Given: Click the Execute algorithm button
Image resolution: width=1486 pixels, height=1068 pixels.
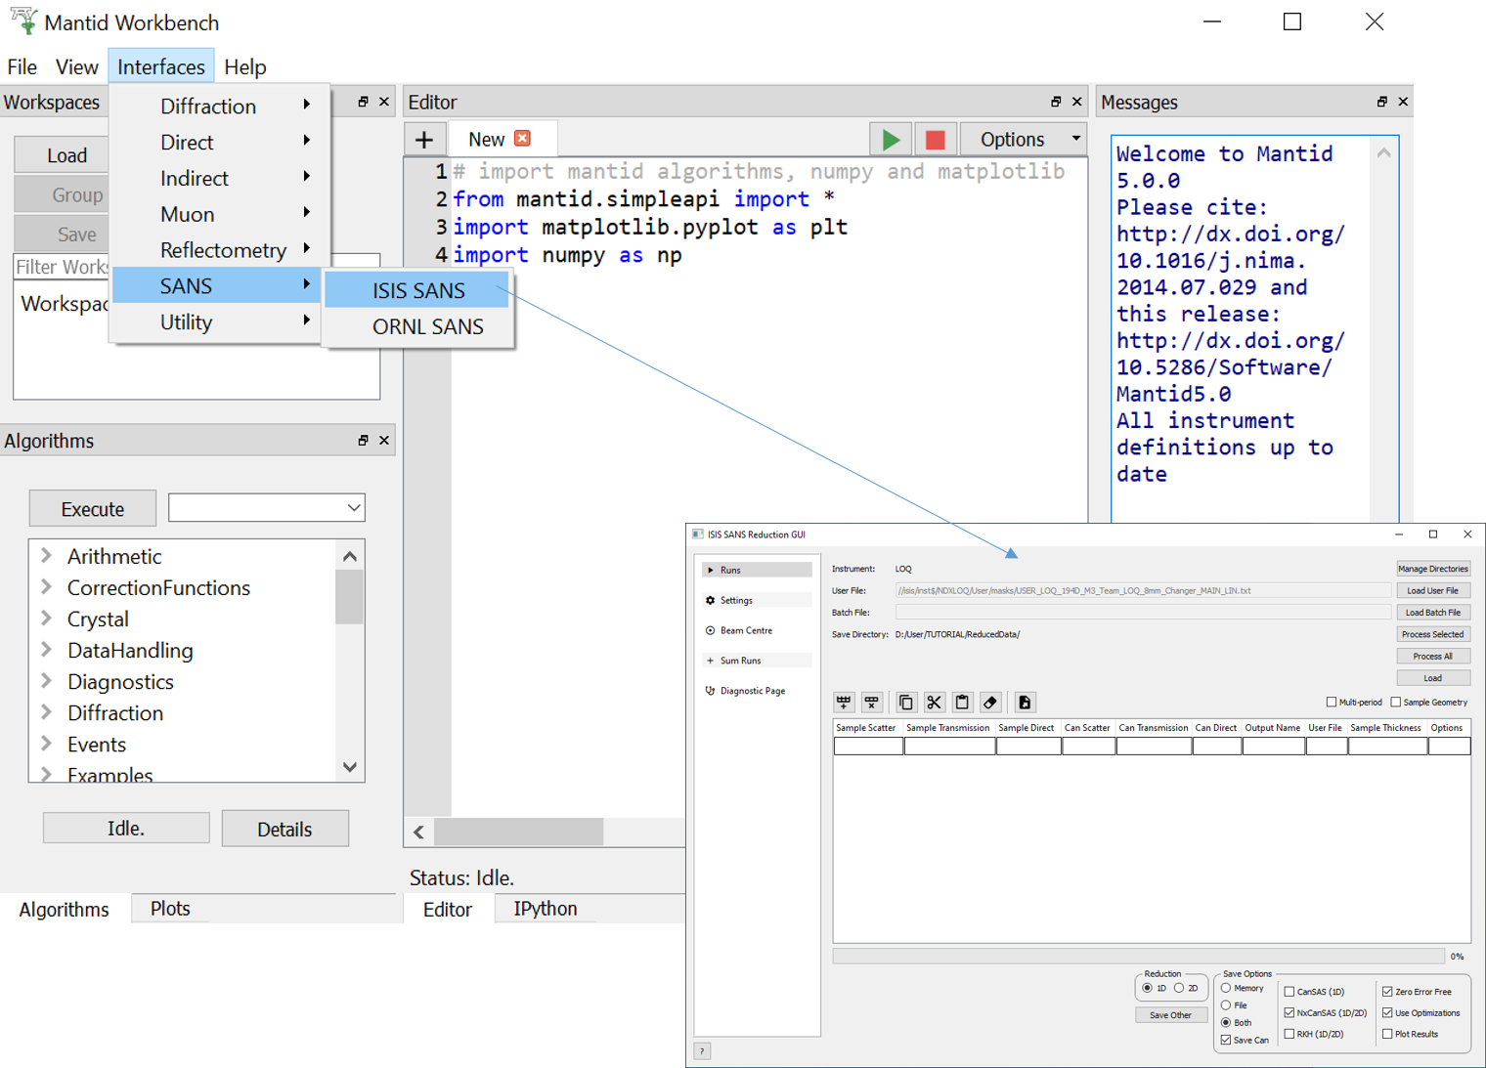Looking at the screenshot, I should click(x=93, y=508).
